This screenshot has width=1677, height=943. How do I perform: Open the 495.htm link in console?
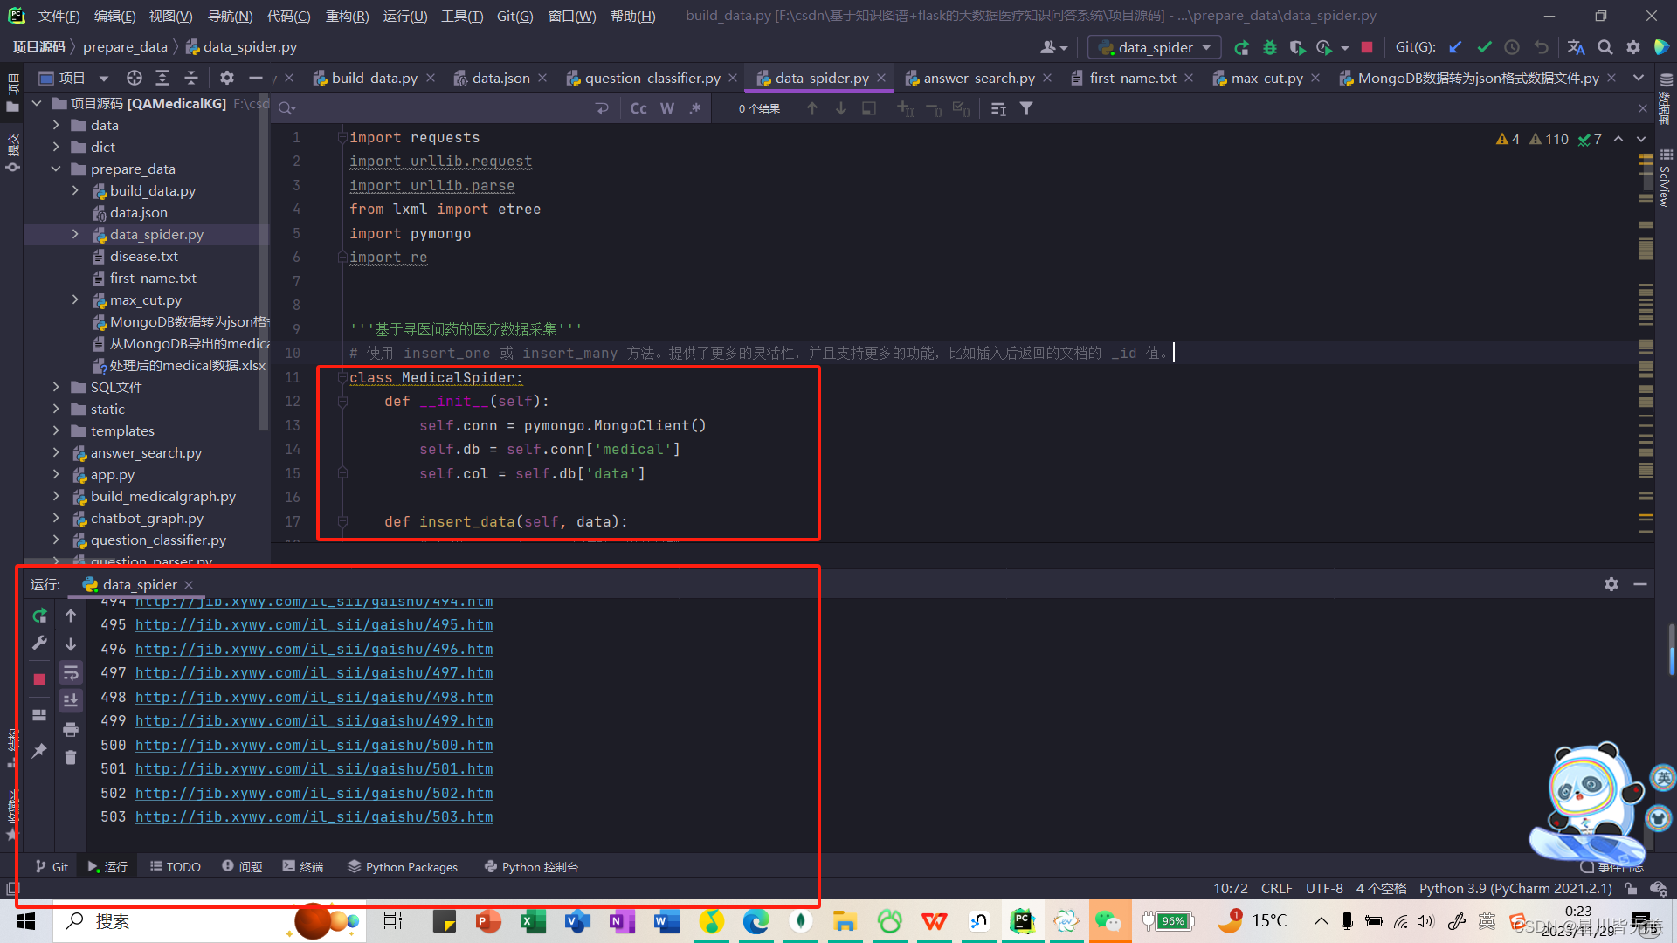(x=314, y=624)
